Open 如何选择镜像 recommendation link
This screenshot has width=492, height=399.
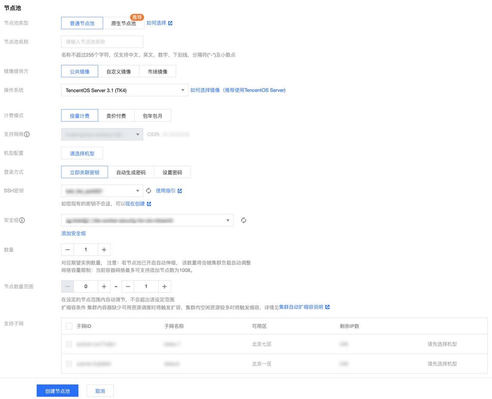(238, 90)
